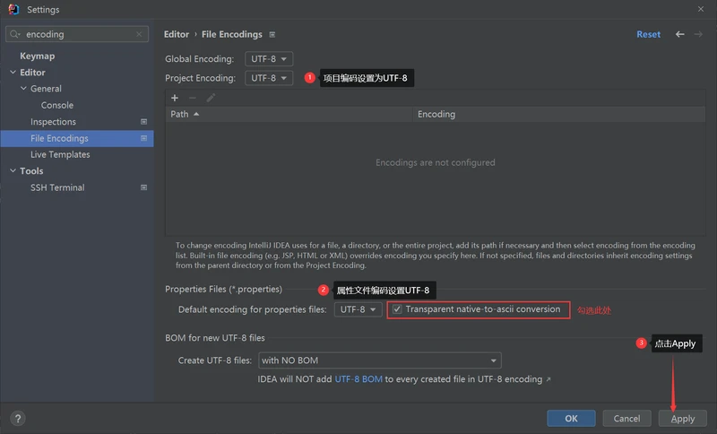Click the Apply button
Image resolution: width=717 pixels, height=434 pixels.
tap(682, 419)
